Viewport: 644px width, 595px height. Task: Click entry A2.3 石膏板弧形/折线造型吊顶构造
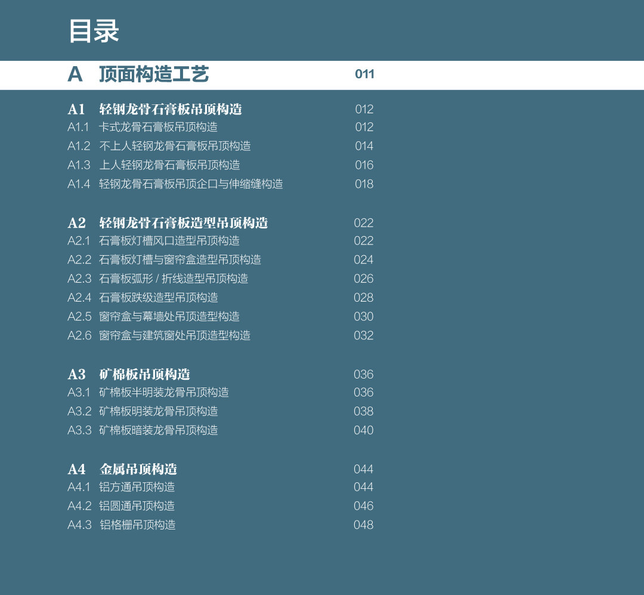[x=157, y=278]
